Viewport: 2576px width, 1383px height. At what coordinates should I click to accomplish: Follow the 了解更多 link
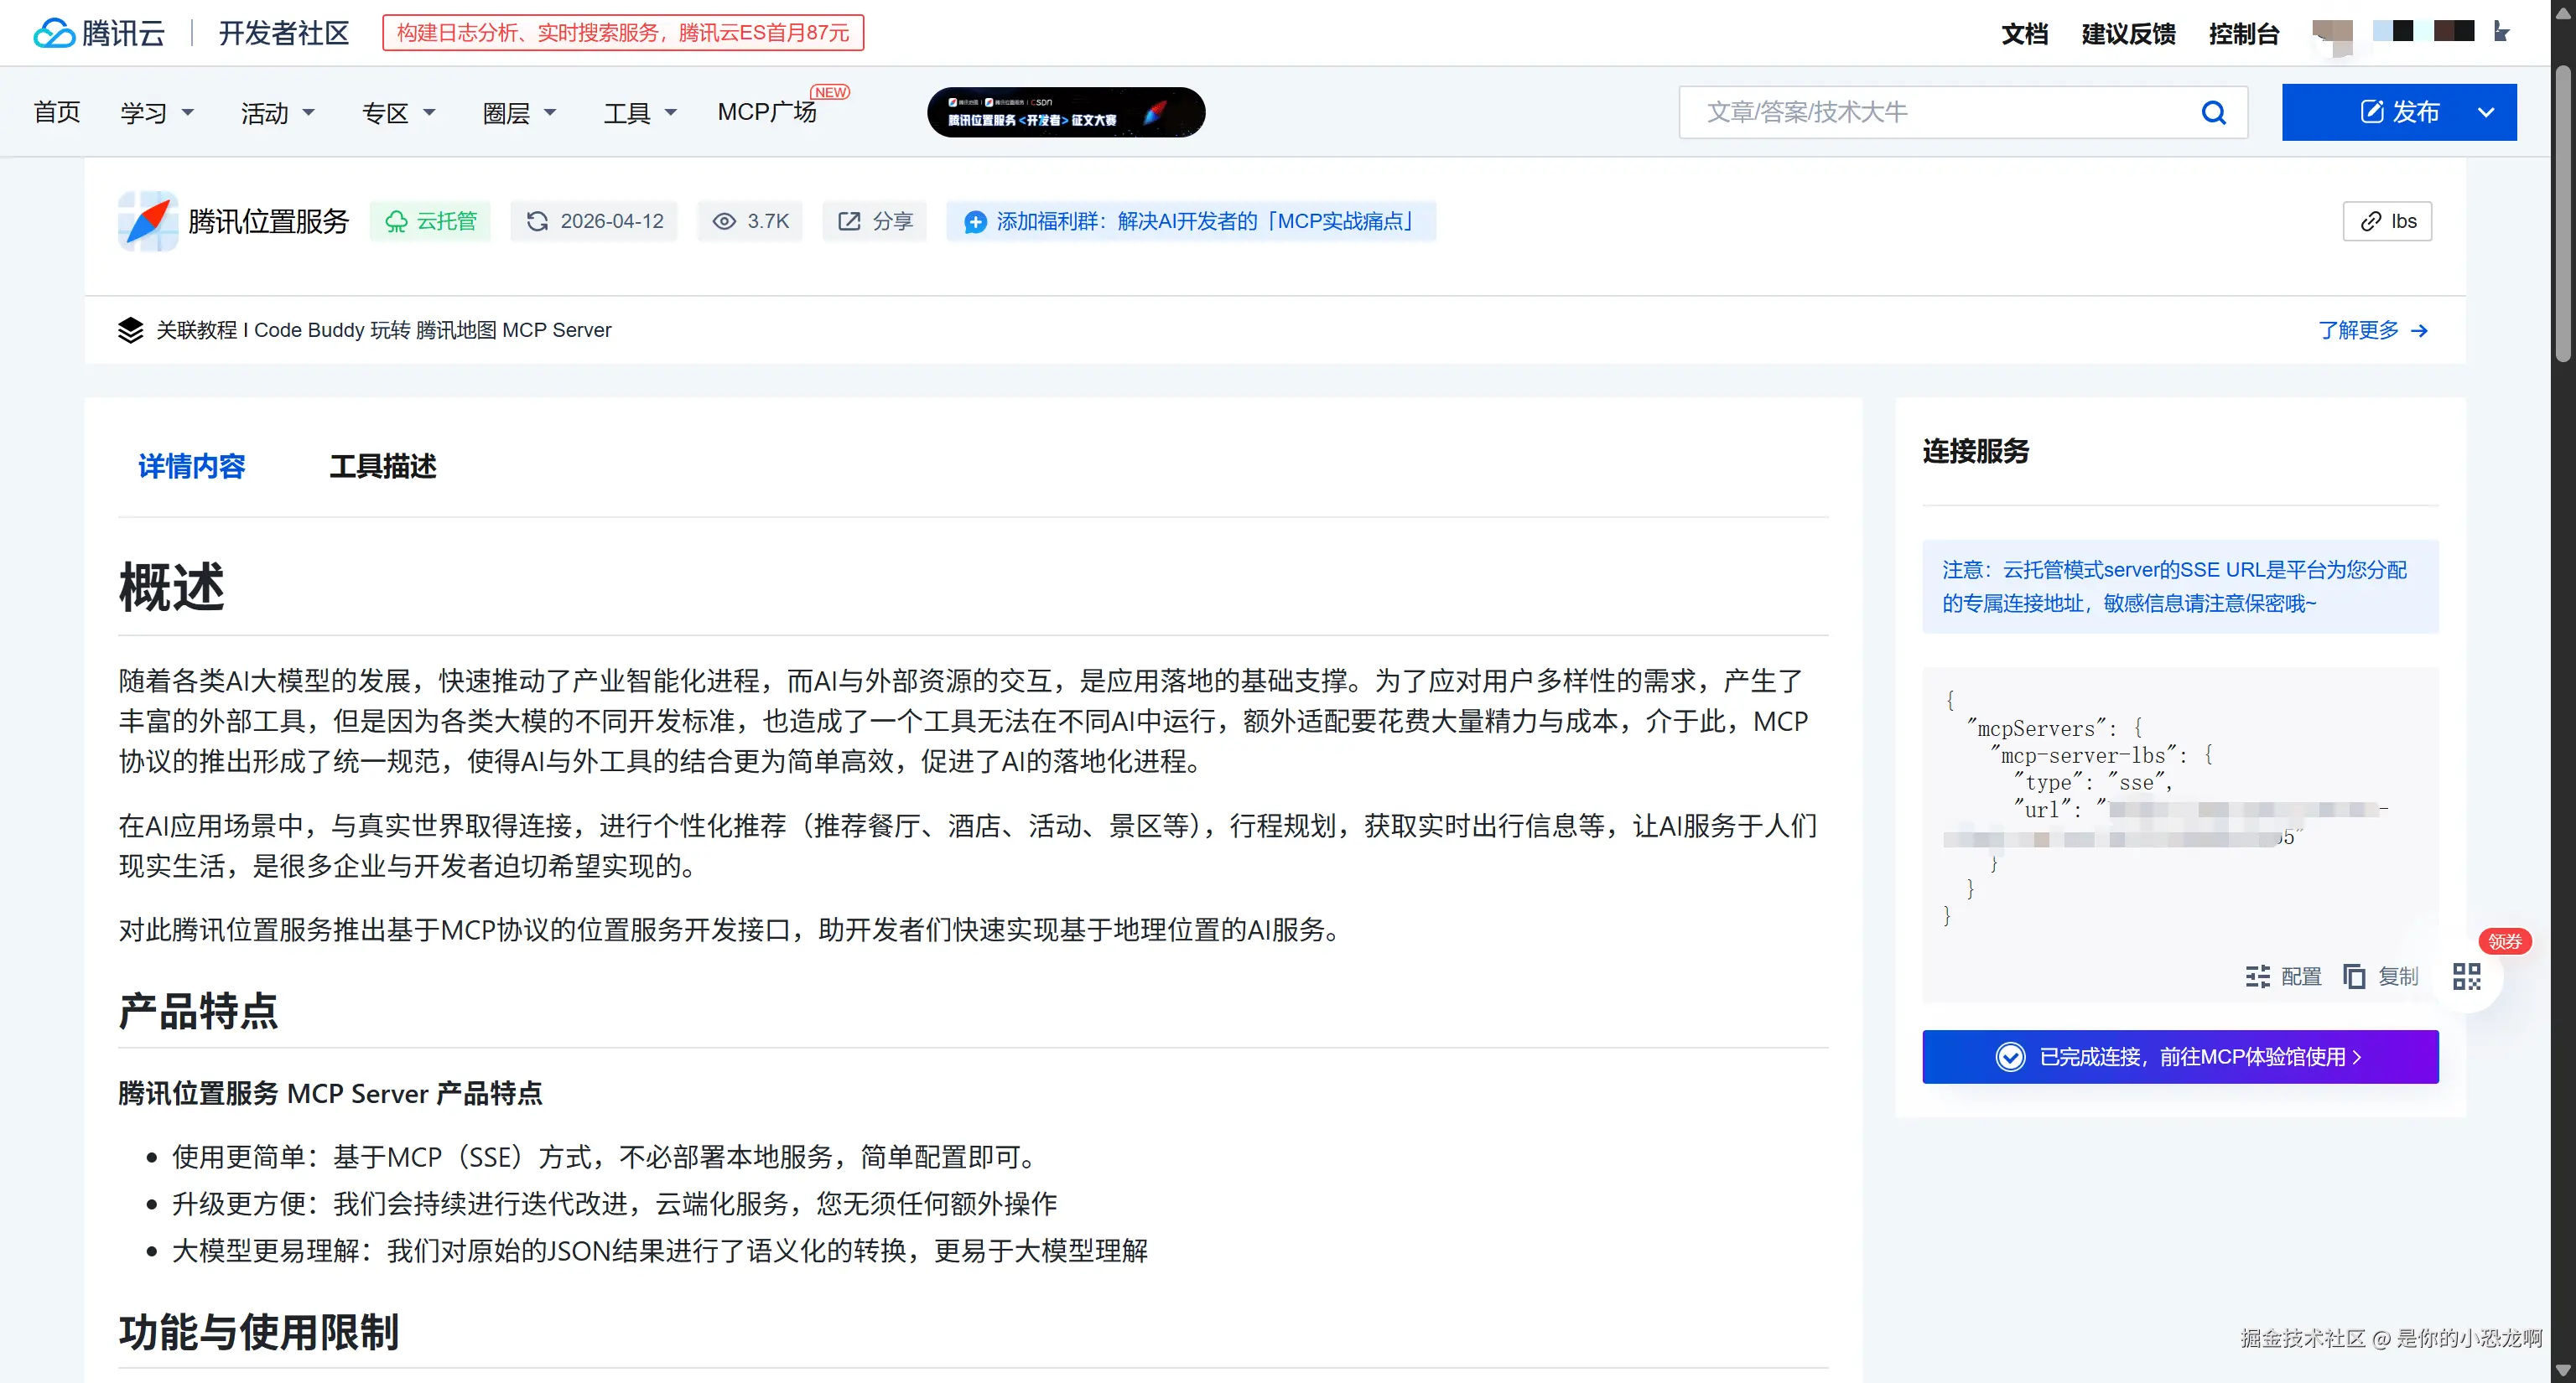click(x=2371, y=329)
